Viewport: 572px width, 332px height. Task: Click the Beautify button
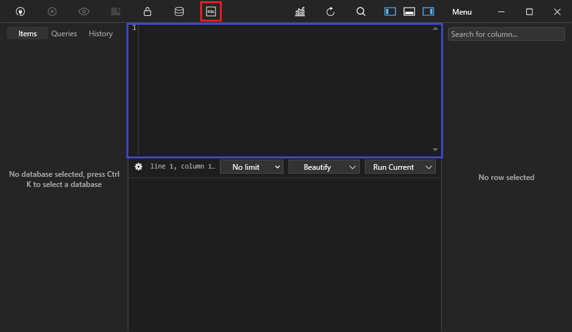(x=317, y=167)
